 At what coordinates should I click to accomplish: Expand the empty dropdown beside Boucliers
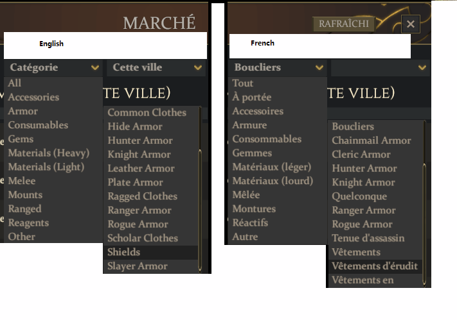click(379, 67)
